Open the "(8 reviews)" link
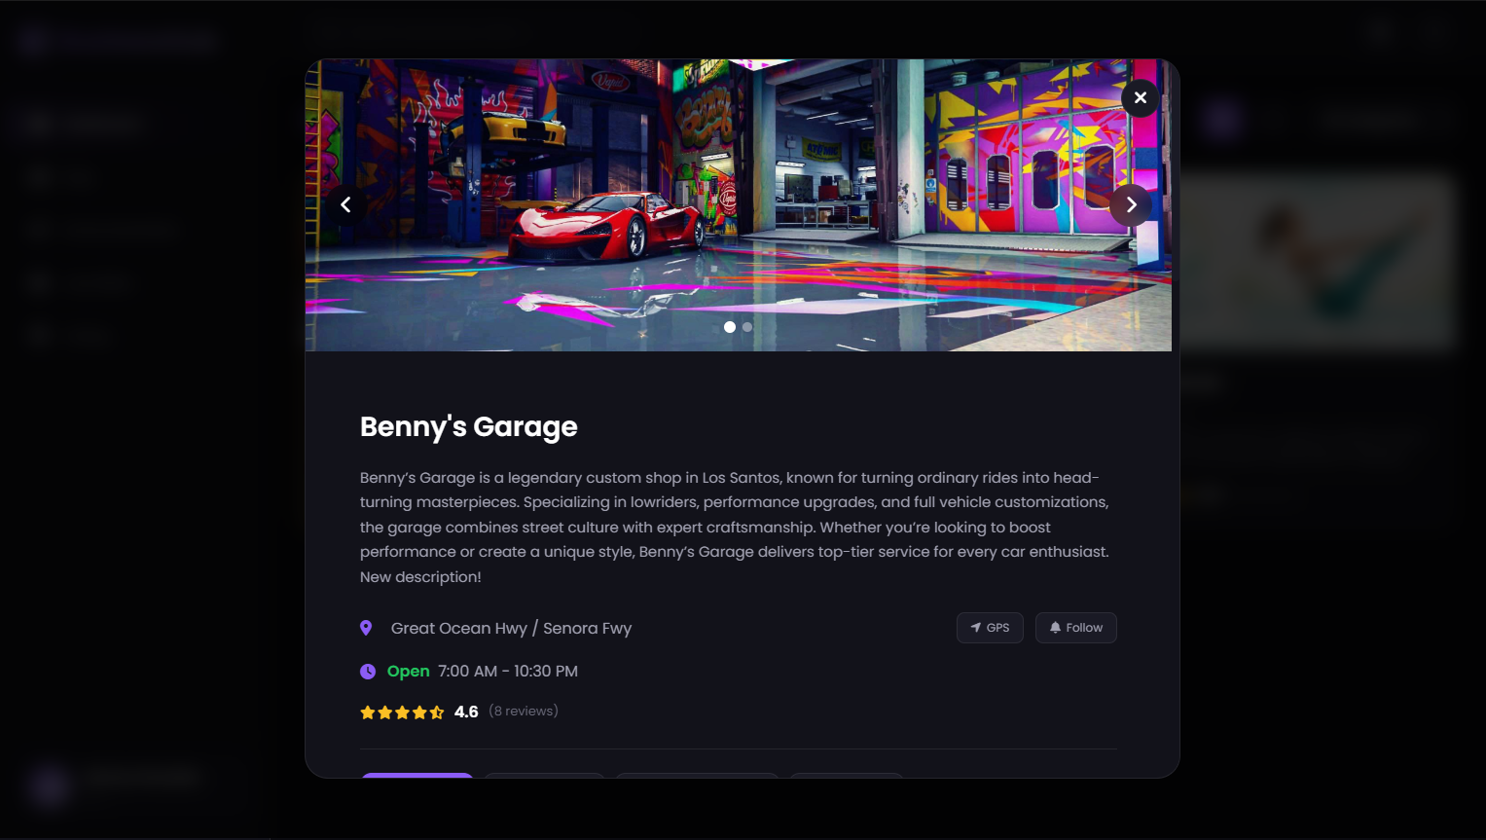Screen dimensions: 1486x840 (x=524, y=712)
